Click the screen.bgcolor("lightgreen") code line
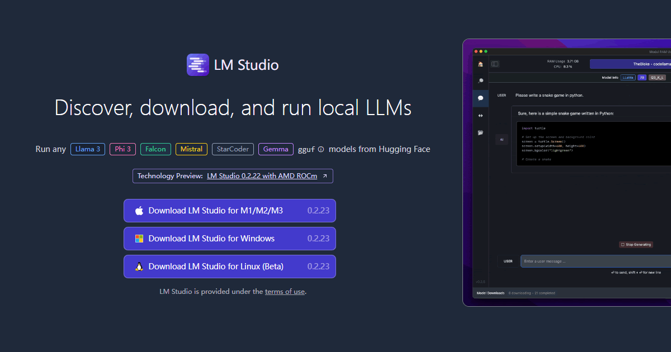The width and height of the screenshot is (671, 352). point(547,150)
